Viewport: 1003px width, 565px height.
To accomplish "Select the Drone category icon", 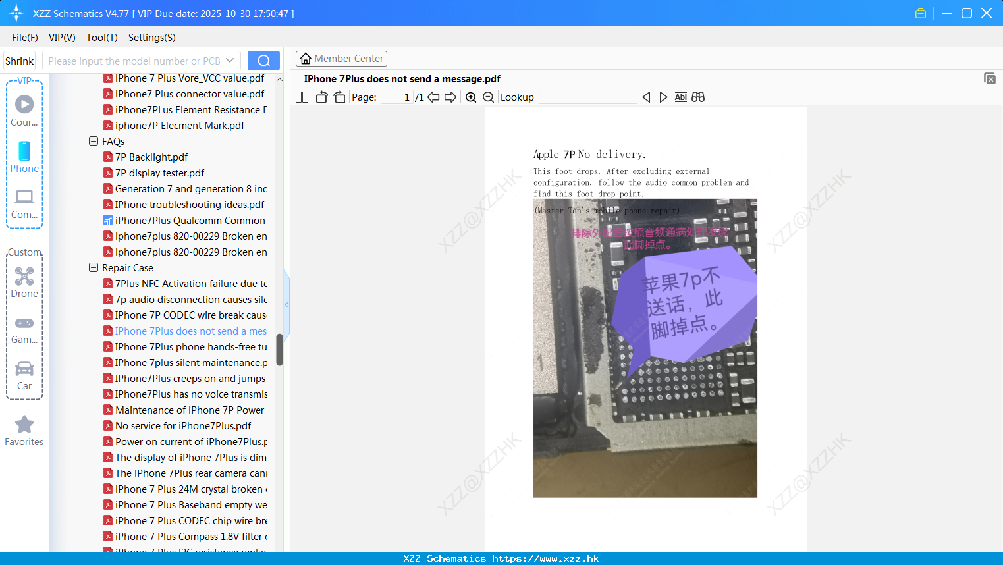I will pos(24,282).
